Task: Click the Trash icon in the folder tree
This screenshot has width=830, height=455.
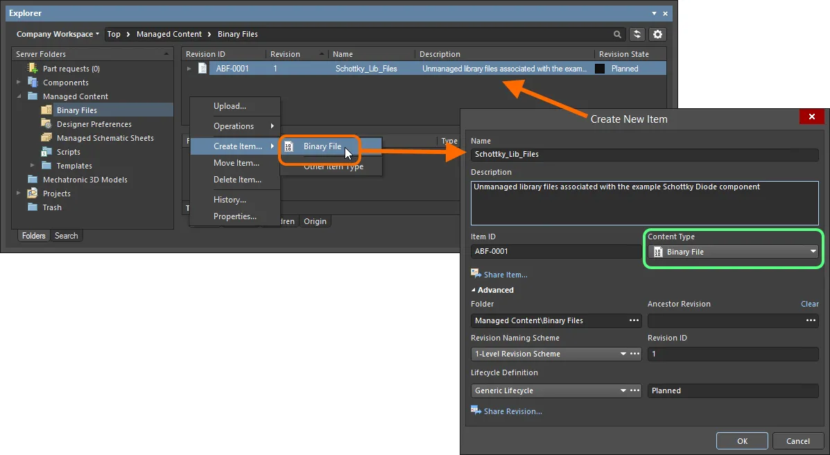Action: (32, 207)
